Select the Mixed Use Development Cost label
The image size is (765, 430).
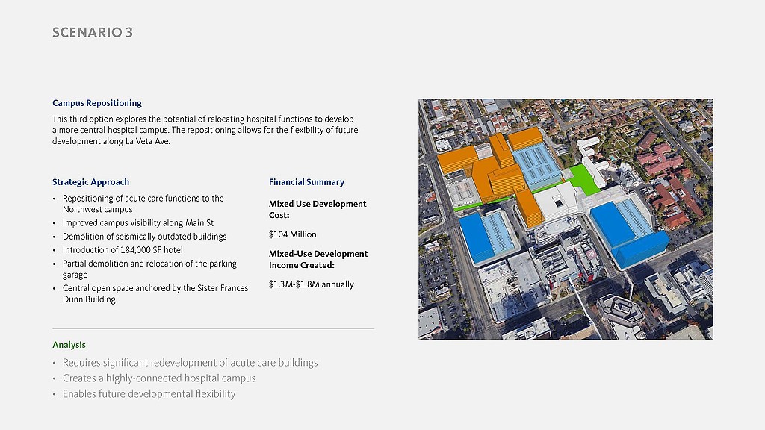(318, 209)
